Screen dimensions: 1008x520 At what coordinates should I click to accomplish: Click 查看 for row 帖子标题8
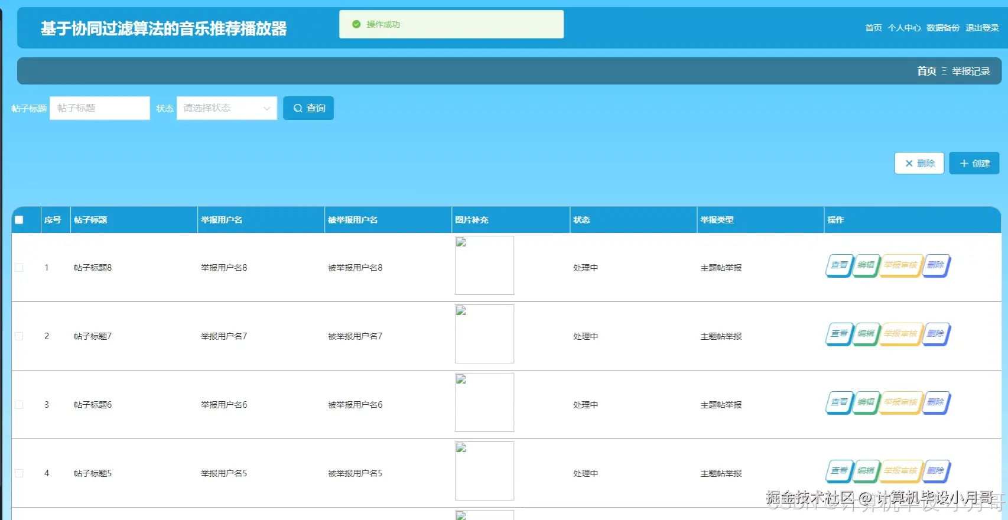point(839,265)
